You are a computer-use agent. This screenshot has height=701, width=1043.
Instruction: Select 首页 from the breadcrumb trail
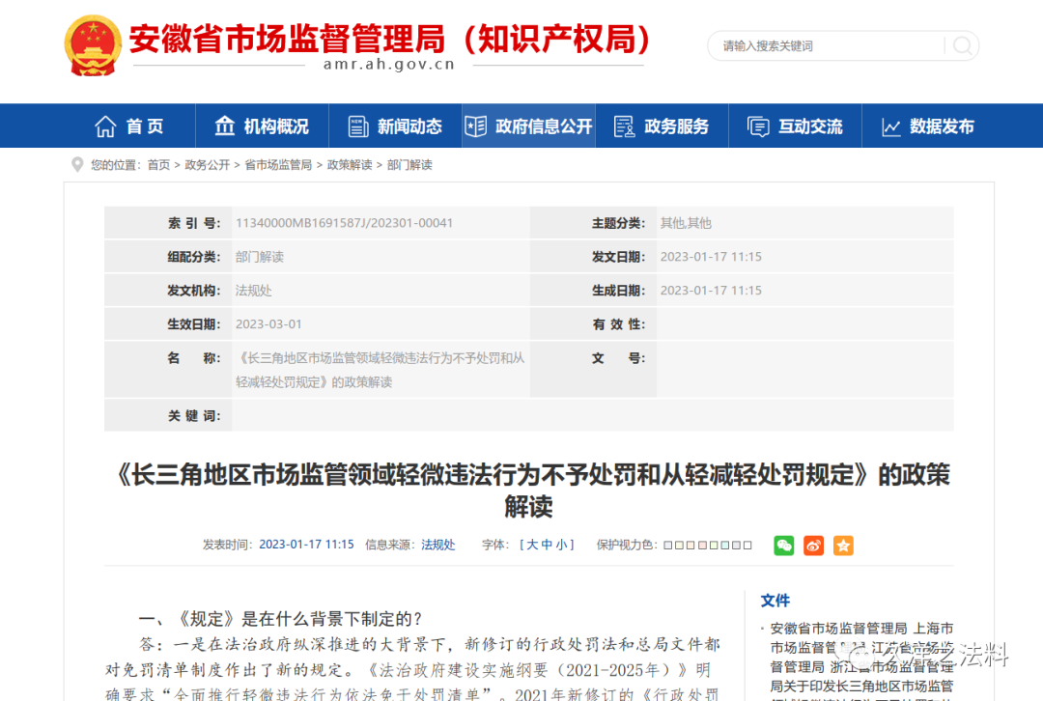tap(158, 165)
